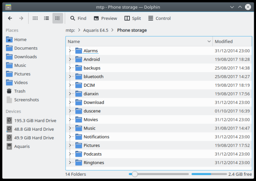
Task: Open Pictures in Places panel
Action: pyautogui.click(x=18, y=74)
